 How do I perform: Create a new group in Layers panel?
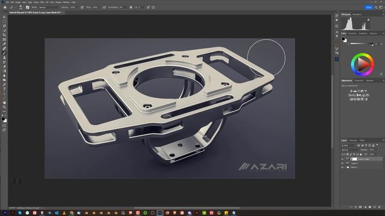click(x=370, y=207)
